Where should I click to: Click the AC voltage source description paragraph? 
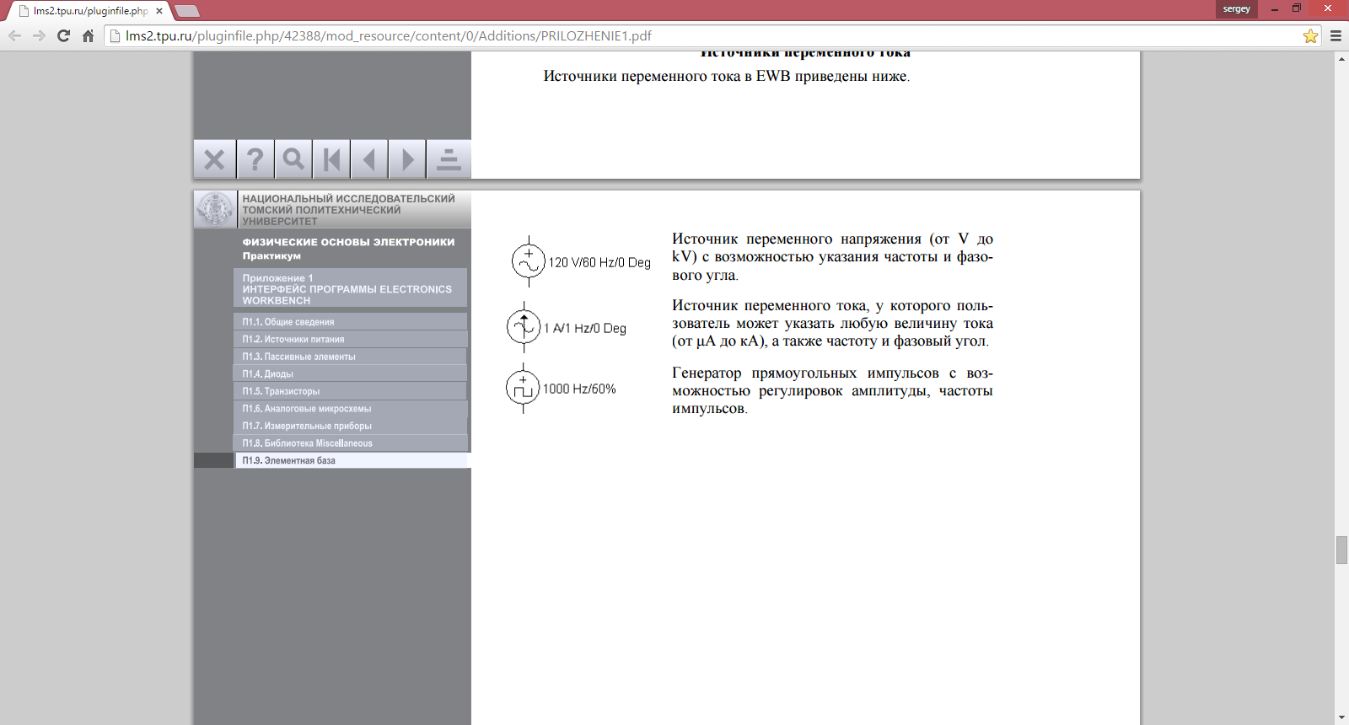(832, 257)
